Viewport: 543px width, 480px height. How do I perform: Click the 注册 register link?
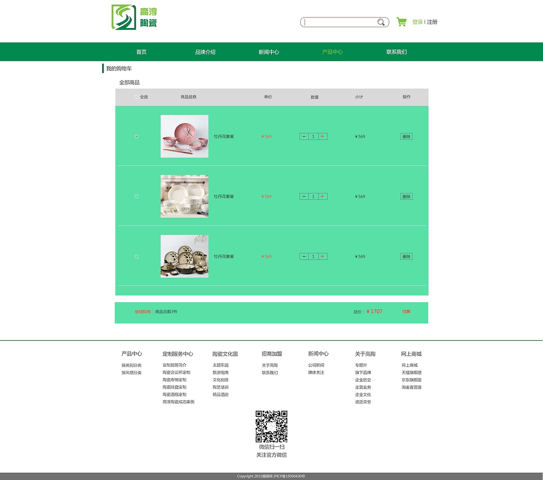pyautogui.click(x=431, y=22)
